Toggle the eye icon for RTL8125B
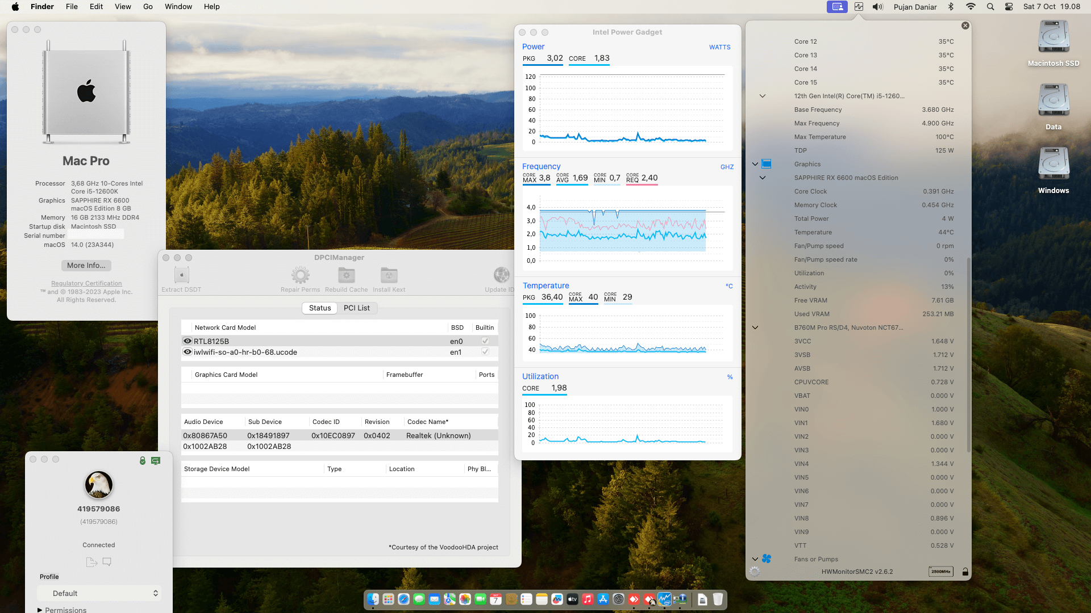 coord(187,341)
